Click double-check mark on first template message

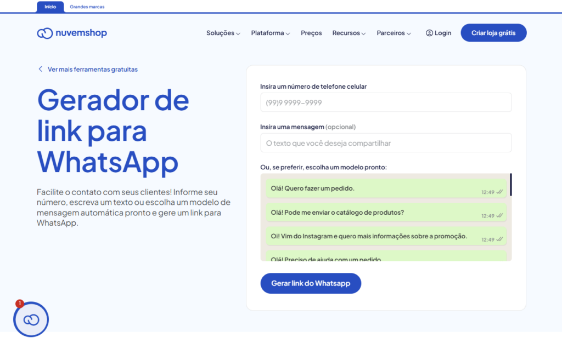(x=499, y=192)
